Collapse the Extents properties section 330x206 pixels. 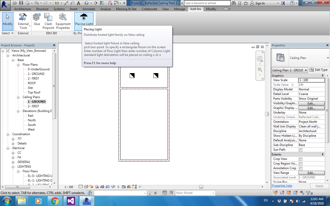323,154
